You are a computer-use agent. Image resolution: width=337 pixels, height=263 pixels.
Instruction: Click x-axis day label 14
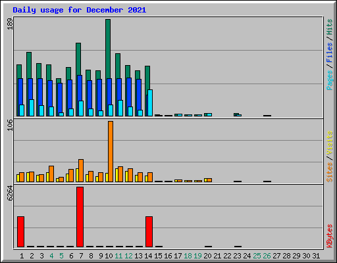click(148, 256)
